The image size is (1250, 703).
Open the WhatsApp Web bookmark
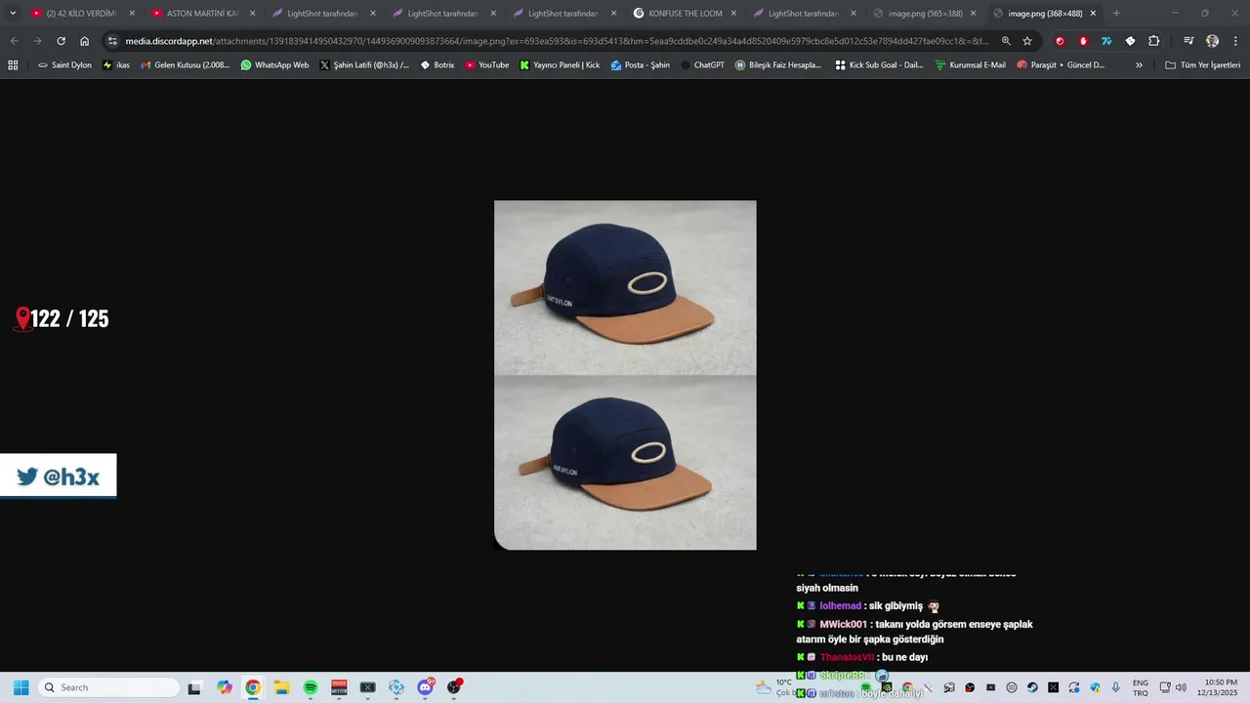[274, 64]
